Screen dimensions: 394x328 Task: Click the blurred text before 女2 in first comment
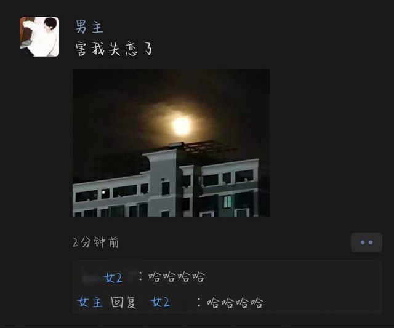pos(92,278)
